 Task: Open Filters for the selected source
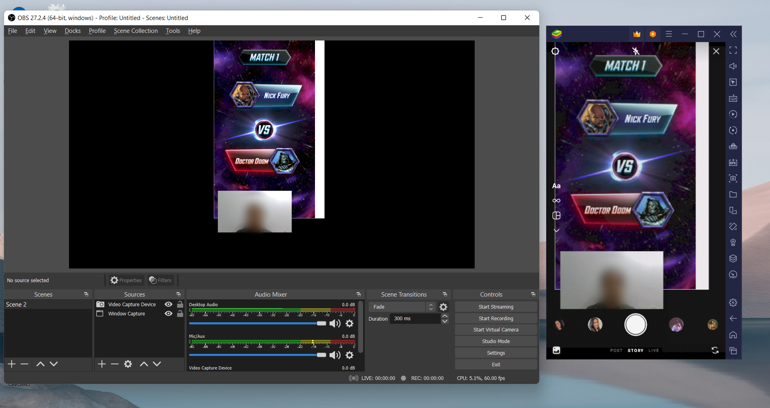[160, 280]
